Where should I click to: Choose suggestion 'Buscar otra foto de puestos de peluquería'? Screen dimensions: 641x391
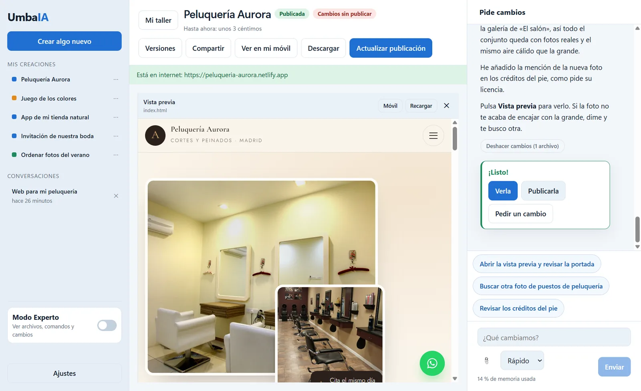click(x=541, y=286)
